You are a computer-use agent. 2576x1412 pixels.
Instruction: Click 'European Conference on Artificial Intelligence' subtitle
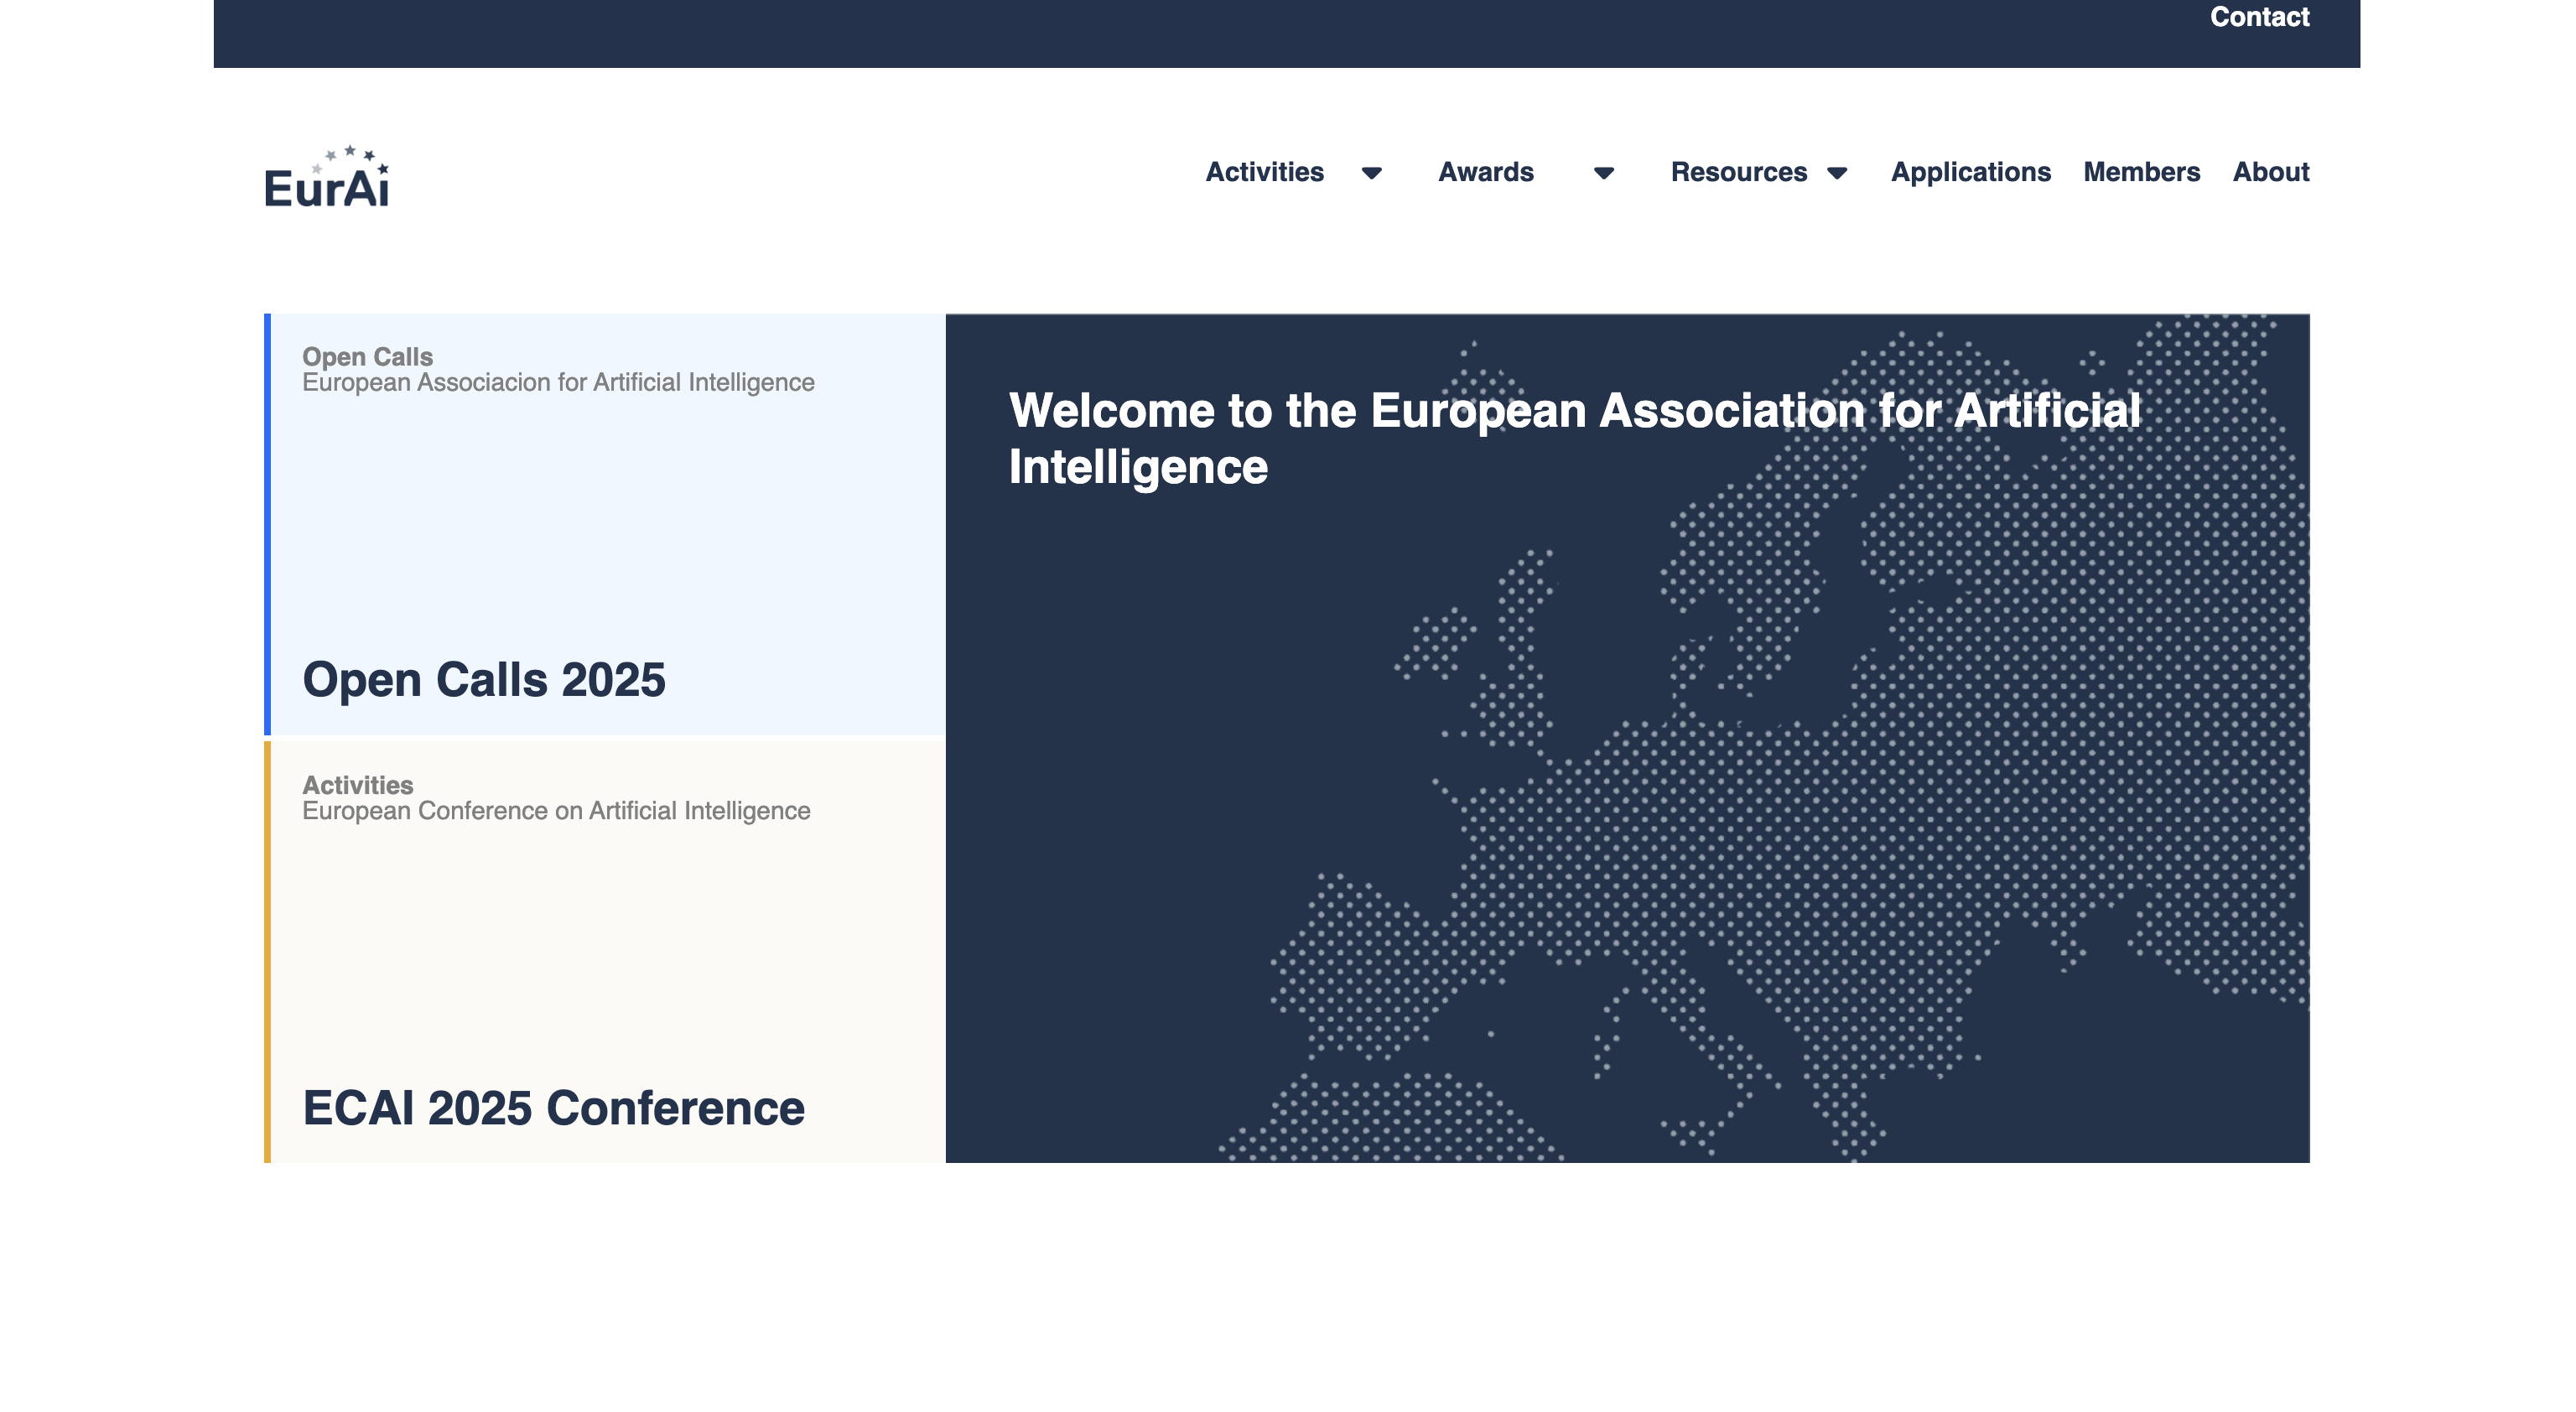556,811
